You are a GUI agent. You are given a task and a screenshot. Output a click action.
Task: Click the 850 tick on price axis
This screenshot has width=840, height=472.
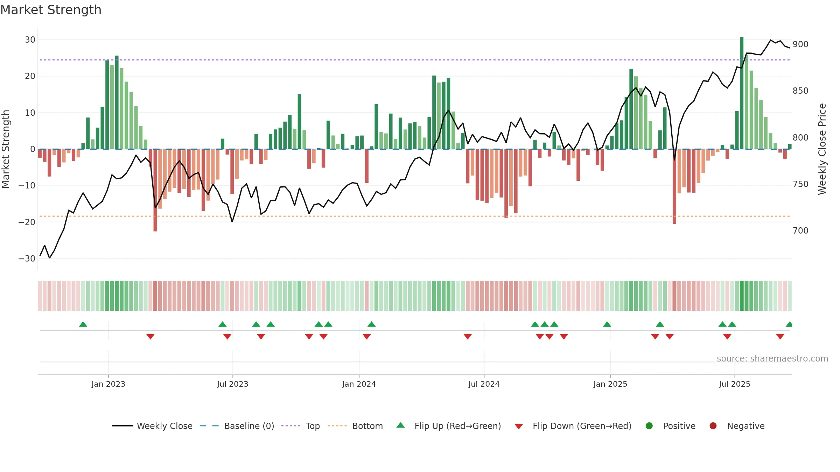pyautogui.click(x=800, y=91)
